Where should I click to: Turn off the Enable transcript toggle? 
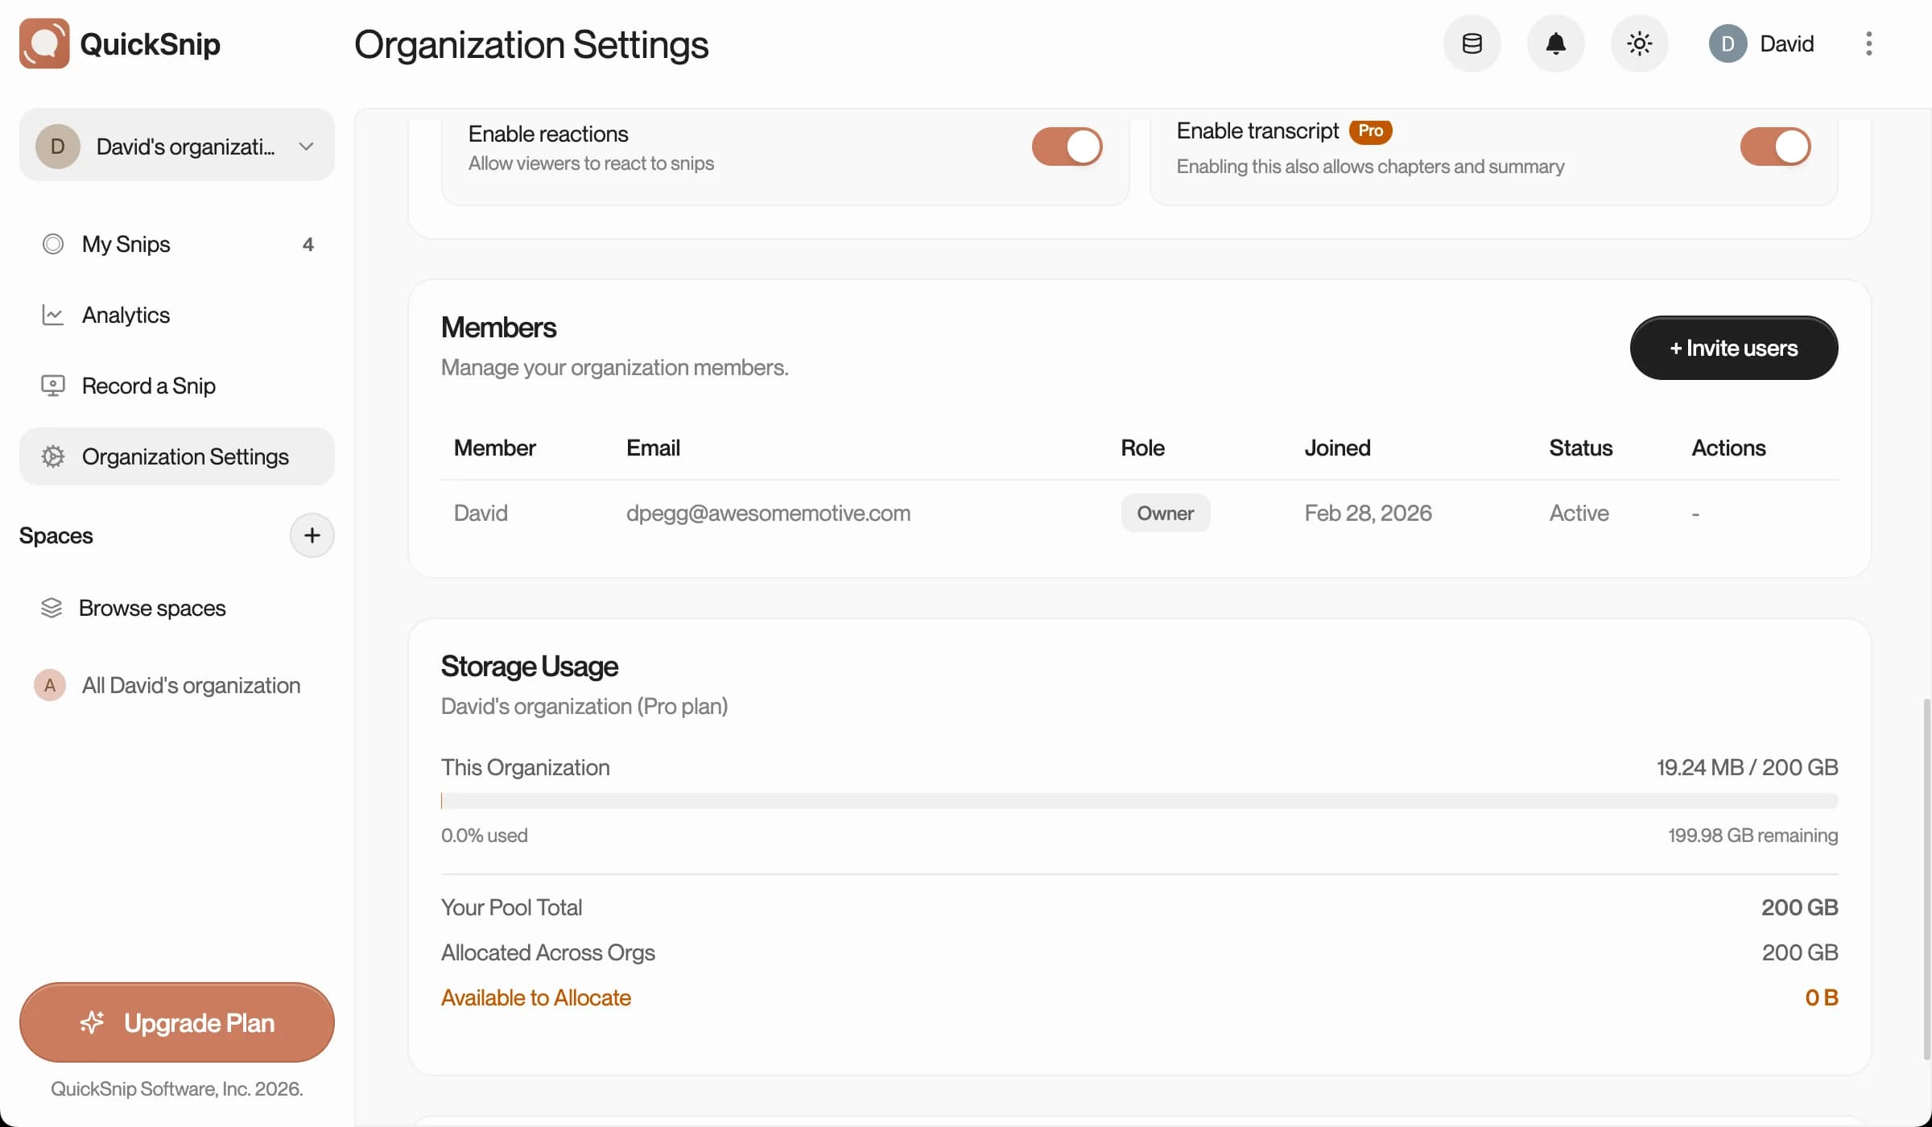tap(1776, 146)
